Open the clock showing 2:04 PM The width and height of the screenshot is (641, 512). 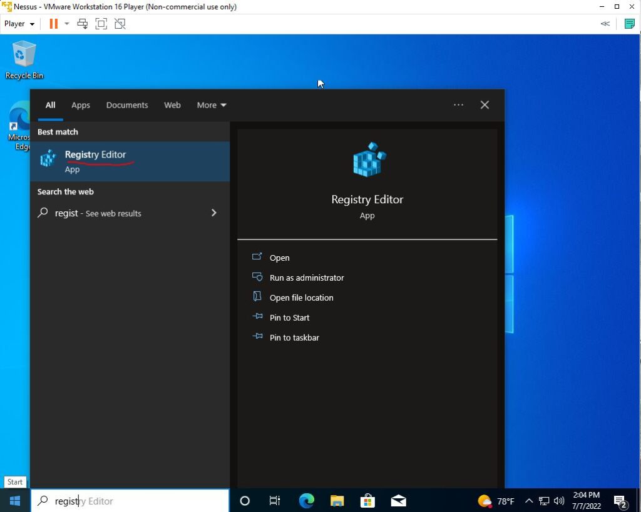[586, 501]
